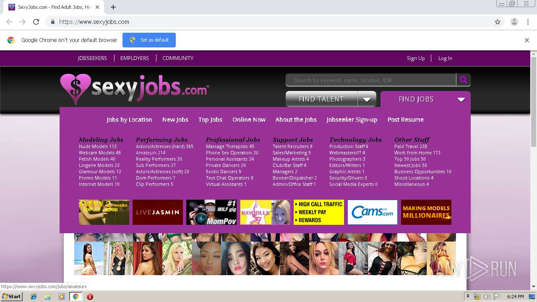Viewport: 537px width, 302px height.
Task: Click the browser forward arrow
Action: pyautogui.click(x=23, y=22)
